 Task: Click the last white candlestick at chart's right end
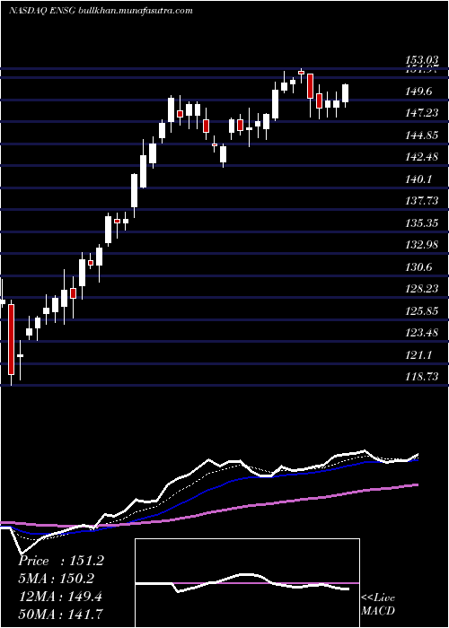point(345,93)
